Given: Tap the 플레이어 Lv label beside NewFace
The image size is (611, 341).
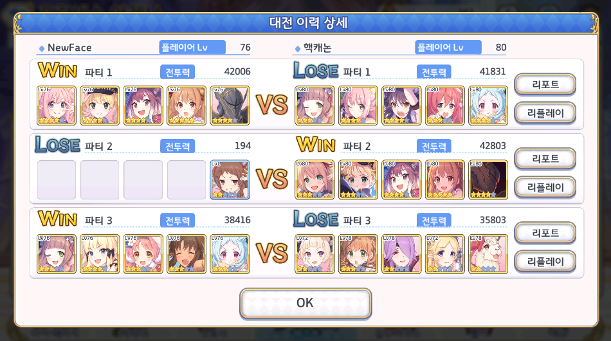Looking at the screenshot, I should 192,47.
